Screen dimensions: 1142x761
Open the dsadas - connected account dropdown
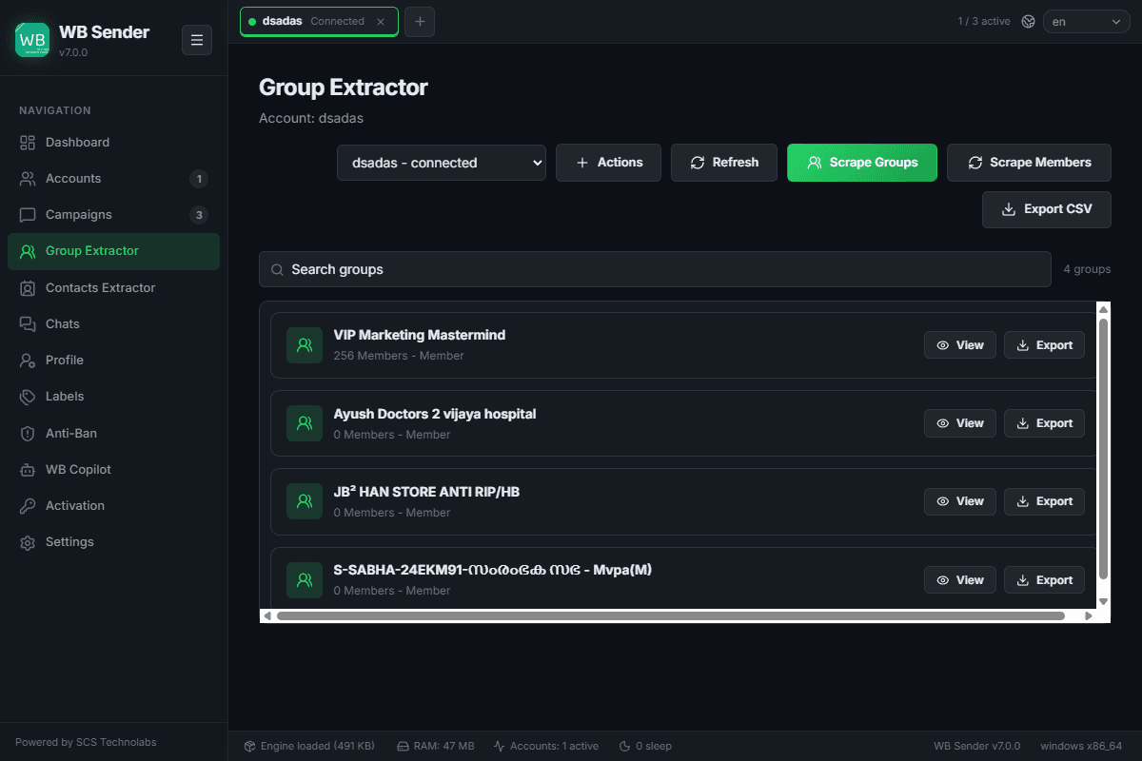442,163
